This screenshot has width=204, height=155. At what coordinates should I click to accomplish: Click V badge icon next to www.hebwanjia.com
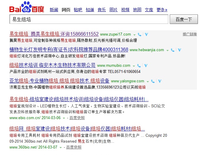[179, 50]
